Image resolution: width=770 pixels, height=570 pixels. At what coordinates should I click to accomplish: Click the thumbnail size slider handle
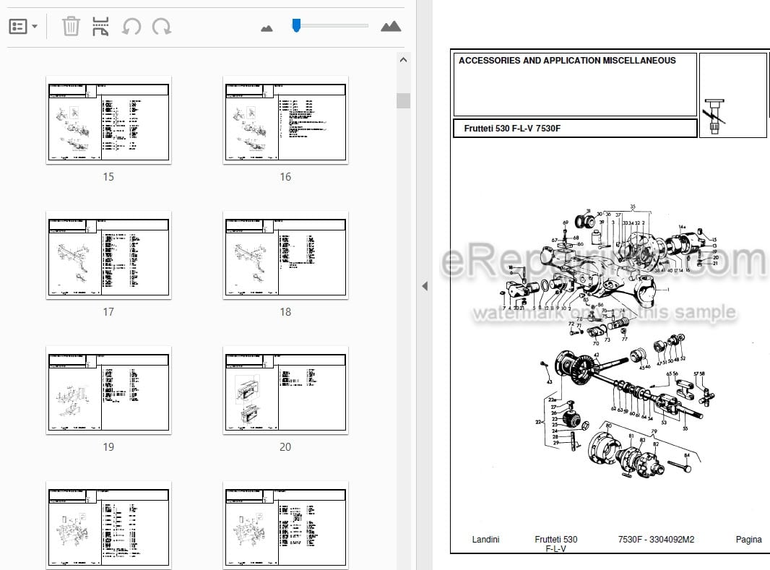[296, 25]
